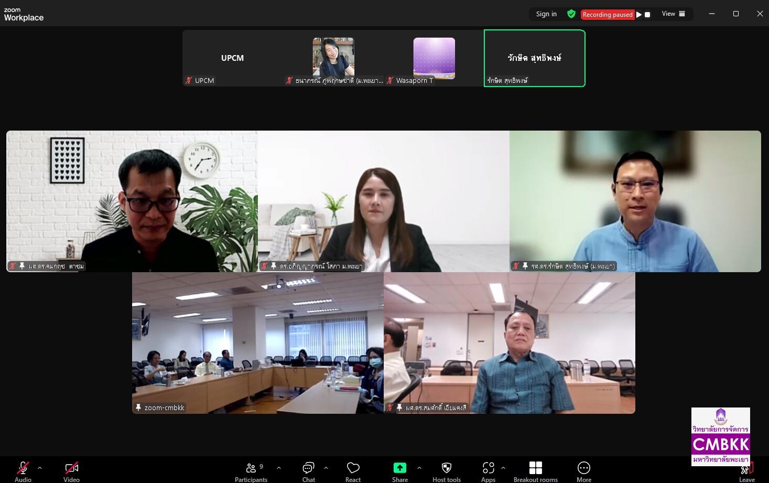
Task: Click the video of ผศ.ดร.สมศักดิ์ เอี่ยมคงสี
Action: tap(510, 343)
